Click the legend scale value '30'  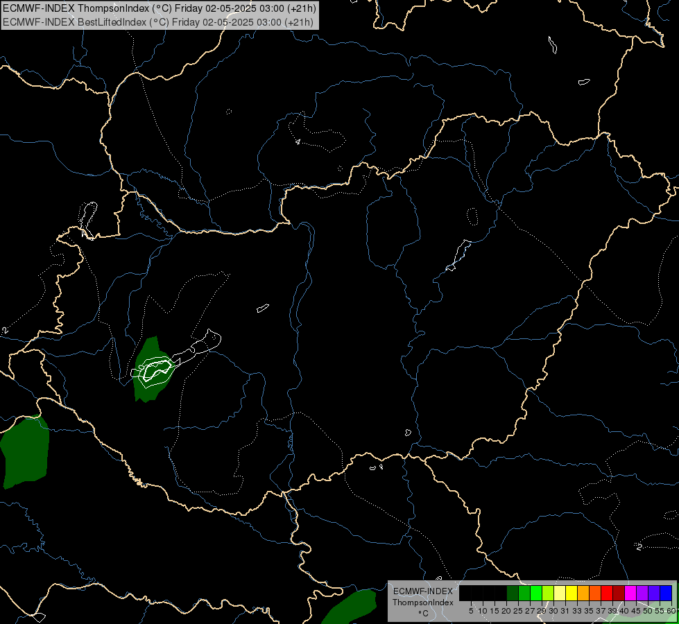(x=553, y=611)
